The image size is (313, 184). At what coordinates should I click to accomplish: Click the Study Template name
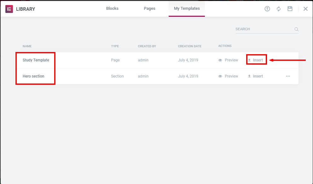tap(36, 60)
